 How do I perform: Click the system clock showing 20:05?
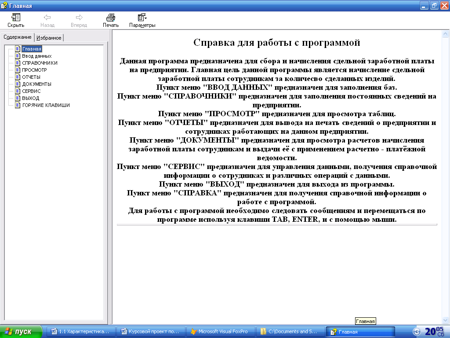[435, 331]
